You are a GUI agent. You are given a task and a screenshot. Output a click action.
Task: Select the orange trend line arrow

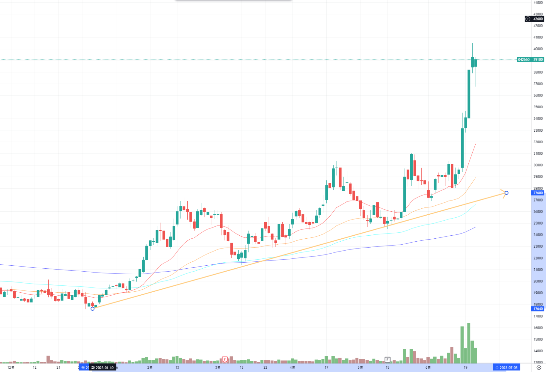(299, 251)
